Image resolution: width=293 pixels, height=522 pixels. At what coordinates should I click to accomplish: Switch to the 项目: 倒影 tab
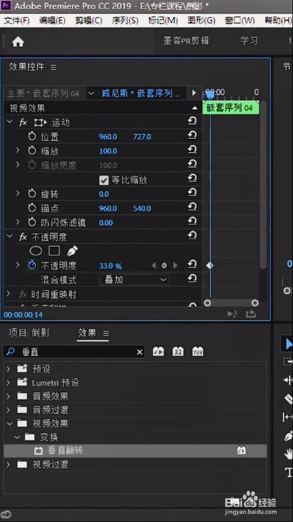tap(29, 333)
